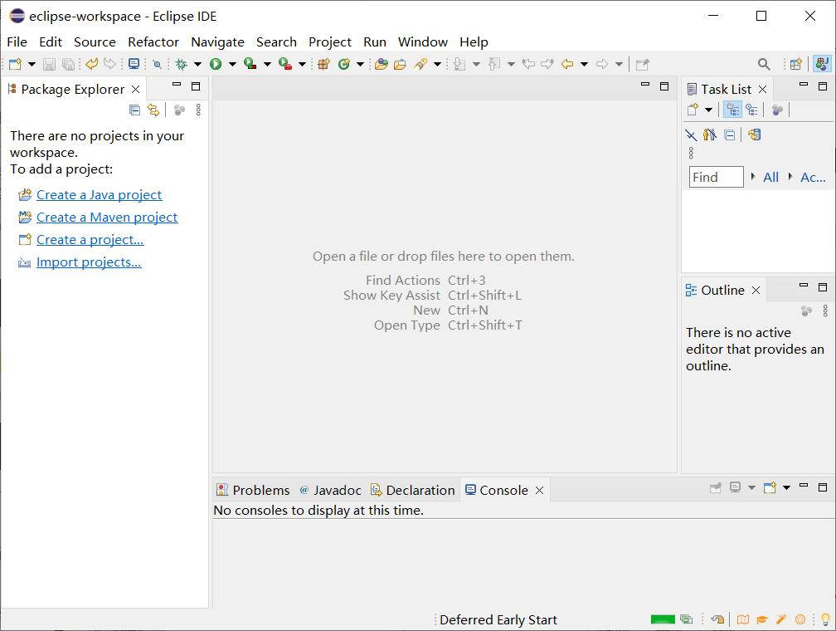Click the Next Annotation toolbar icon
The height and width of the screenshot is (631, 836).
point(459,65)
